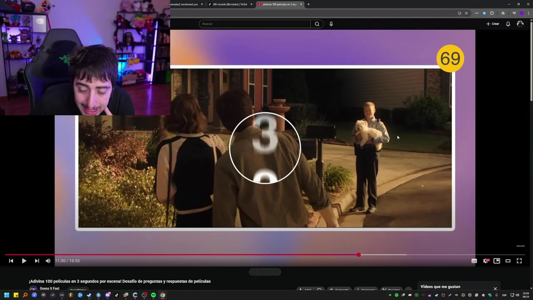
Task: Open the Chrome three-dot menu
Action: [x=528, y=13]
